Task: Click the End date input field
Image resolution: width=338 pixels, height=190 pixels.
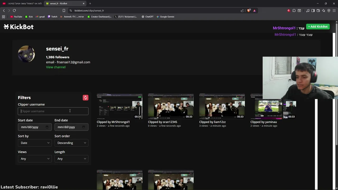Action: coord(71,127)
